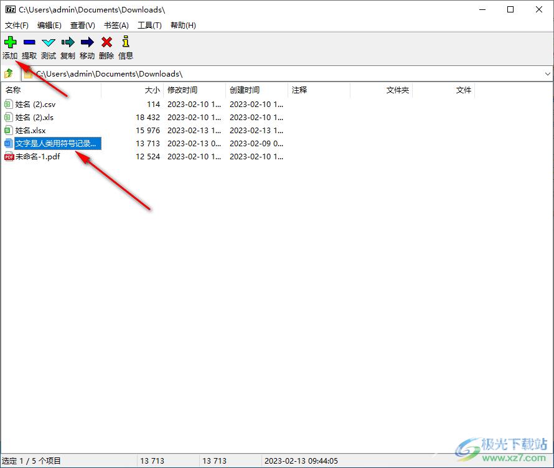Close the 7-Zip window
Viewport: 554px width, 468px height.
(x=539, y=9)
